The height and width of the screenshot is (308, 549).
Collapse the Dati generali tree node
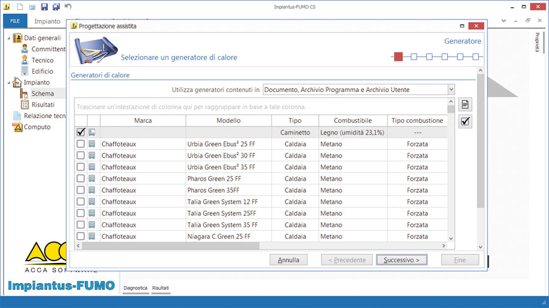click(x=9, y=38)
